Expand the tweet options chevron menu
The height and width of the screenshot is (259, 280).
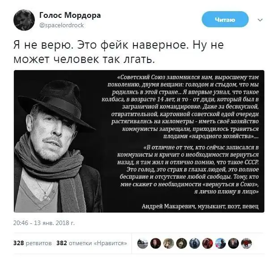[x=260, y=20]
